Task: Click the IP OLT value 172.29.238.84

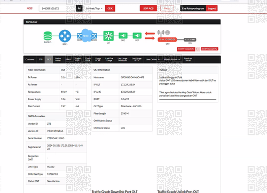Action: 128,85
